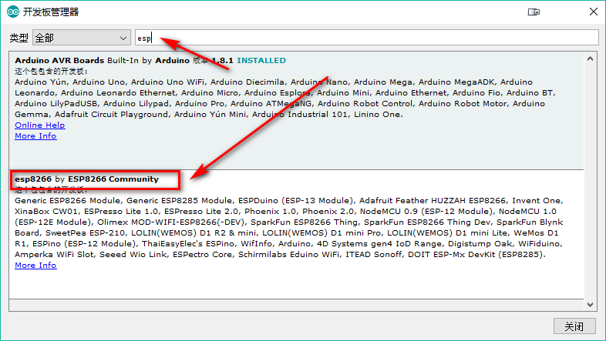Image resolution: width=606 pixels, height=341 pixels.
Task: Close the Boards Manager window with X
Action: [x=594, y=12]
